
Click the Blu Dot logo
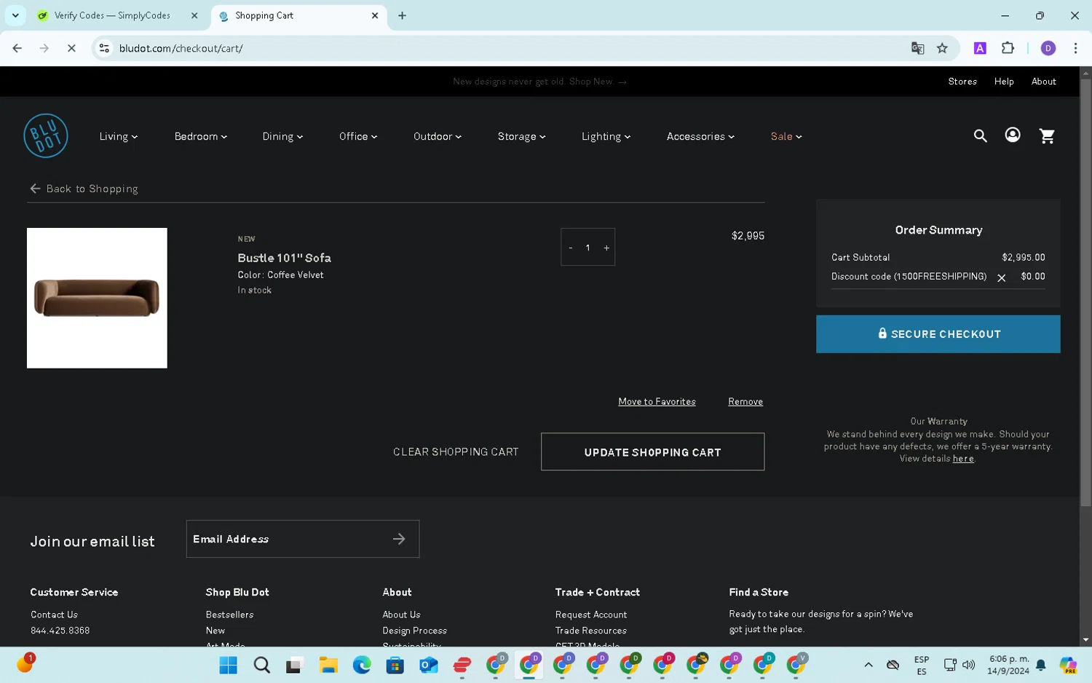(x=46, y=135)
